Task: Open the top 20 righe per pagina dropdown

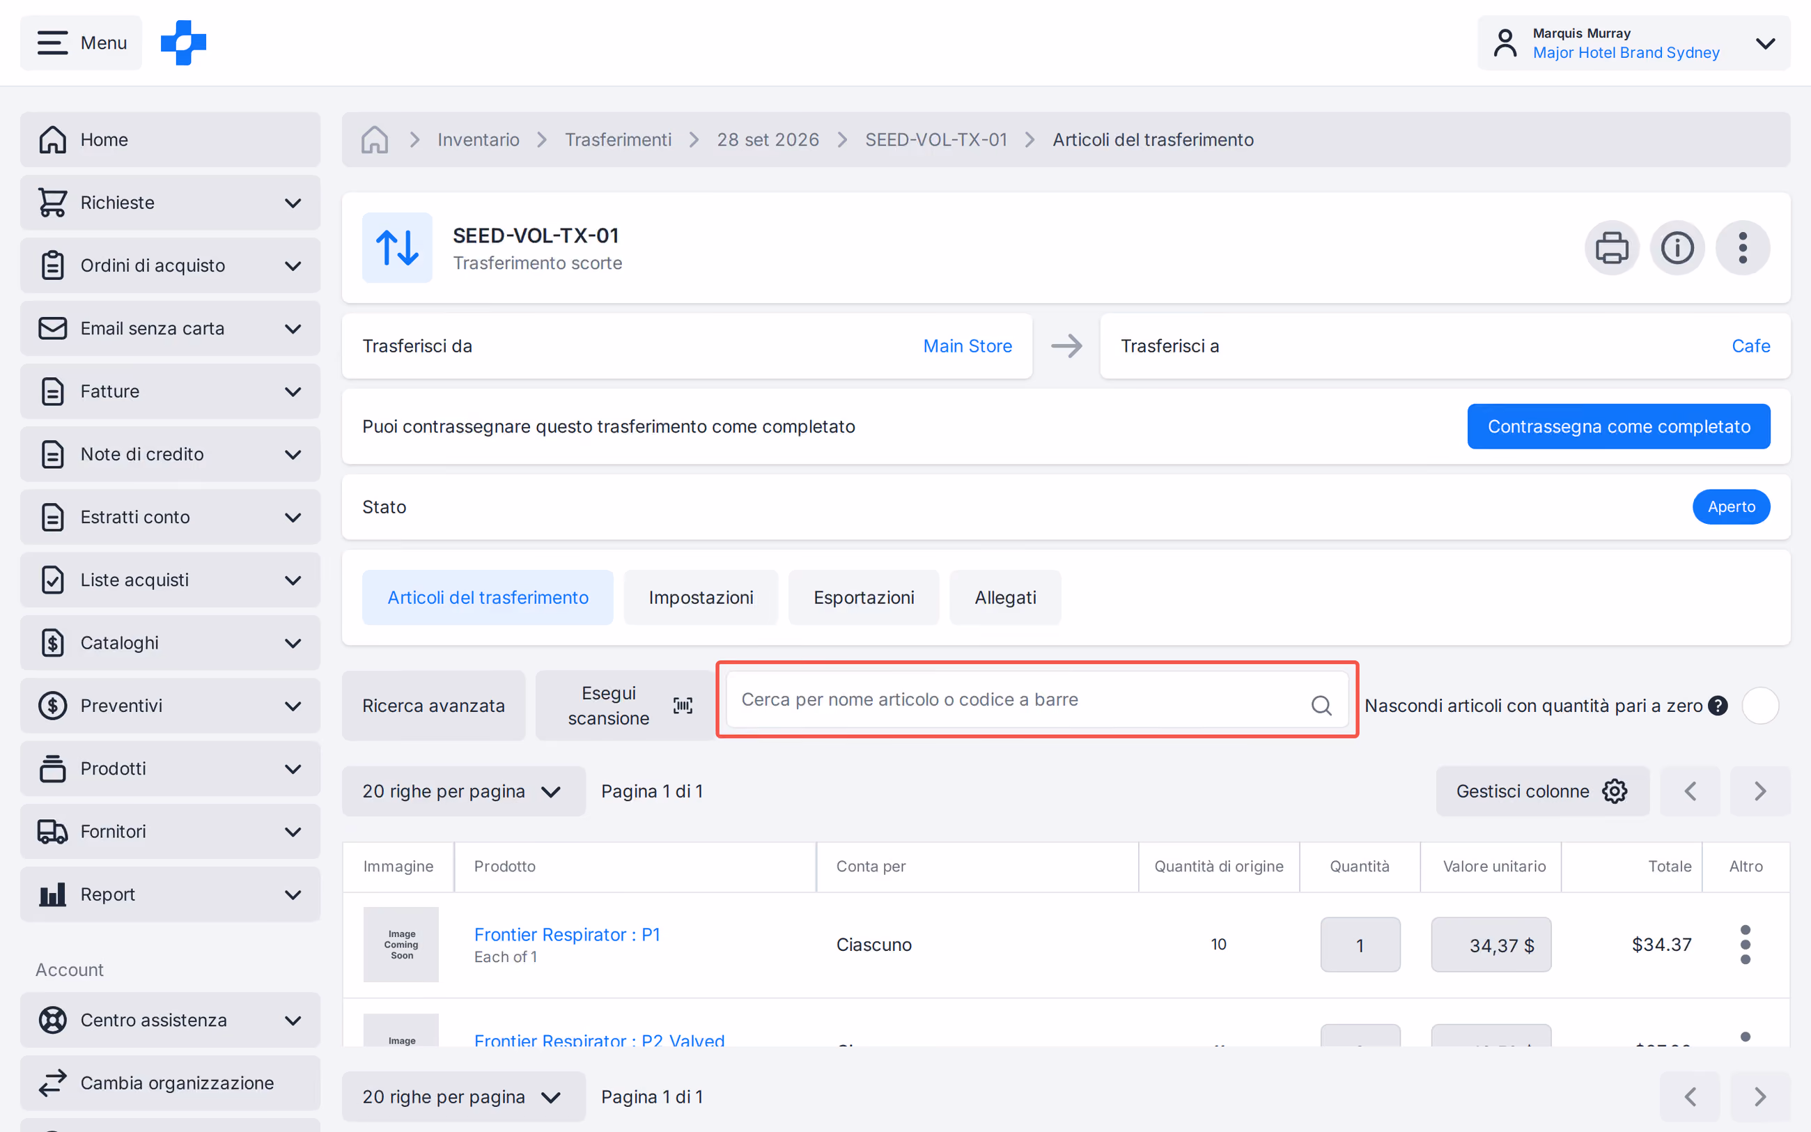Action: coord(463,791)
